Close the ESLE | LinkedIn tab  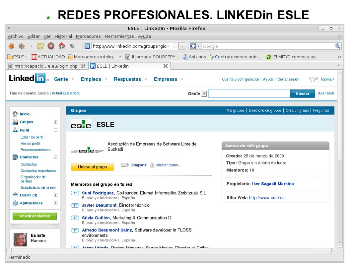[166, 66]
